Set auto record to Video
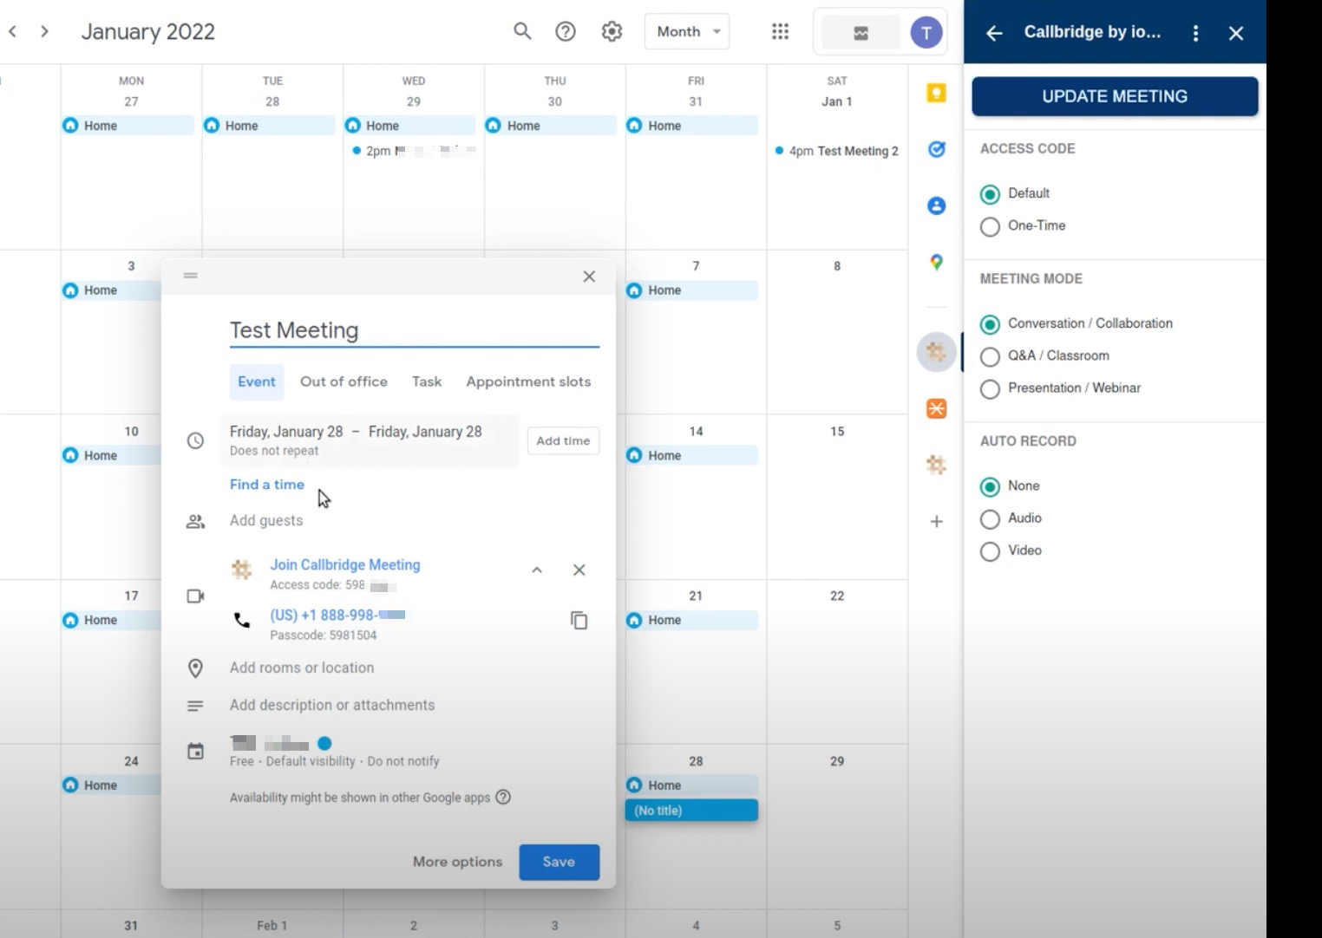The image size is (1322, 938). click(x=990, y=551)
